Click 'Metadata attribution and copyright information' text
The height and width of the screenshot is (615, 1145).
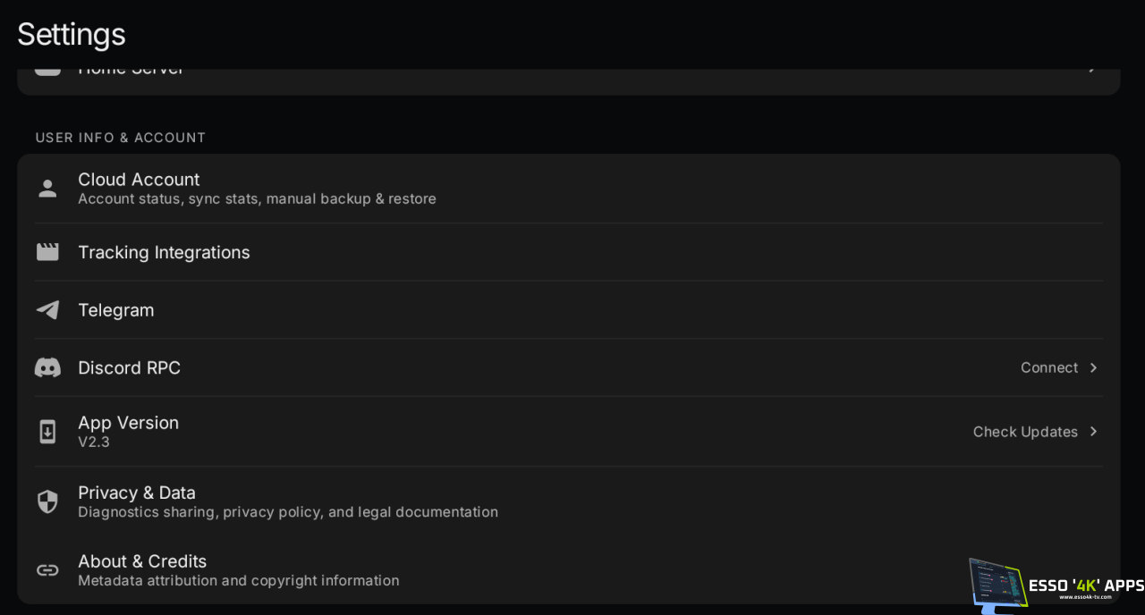[x=239, y=581]
